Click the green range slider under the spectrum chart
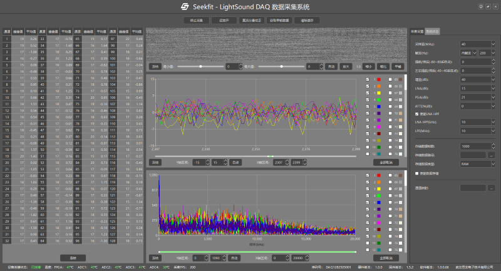The width and height of the screenshot is (501, 271). point(257,252)
